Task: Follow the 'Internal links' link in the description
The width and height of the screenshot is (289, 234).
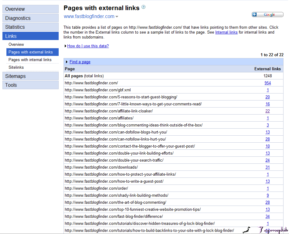Action: pos(226,32)
